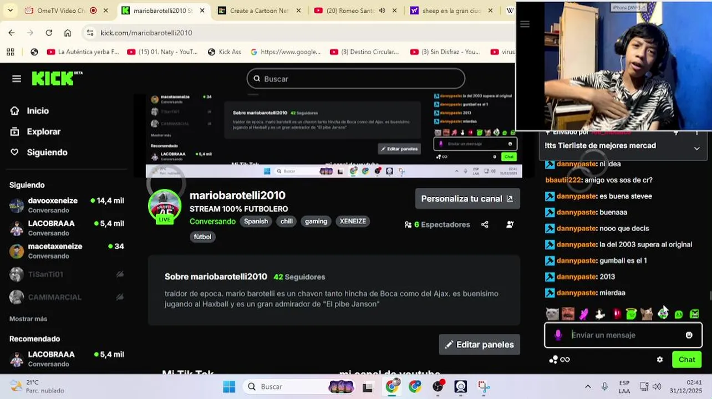Open the Snipping Tool taskbar icon
This screenshot has width=712, height=399.
point(484,387)
